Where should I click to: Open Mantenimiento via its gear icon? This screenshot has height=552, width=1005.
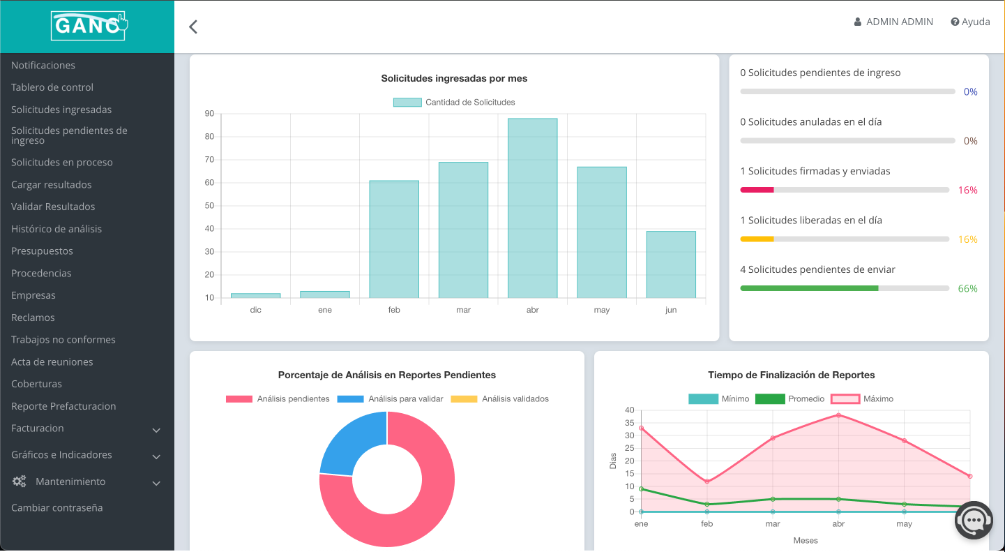click(x=19, y=481)
